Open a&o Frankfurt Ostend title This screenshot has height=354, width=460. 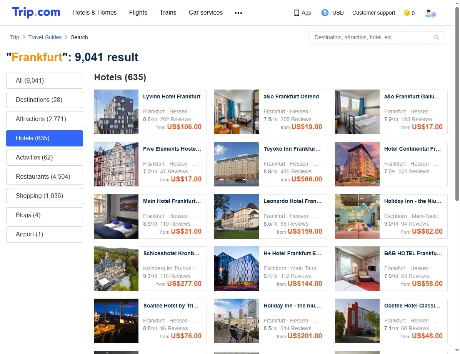point(291,96)
